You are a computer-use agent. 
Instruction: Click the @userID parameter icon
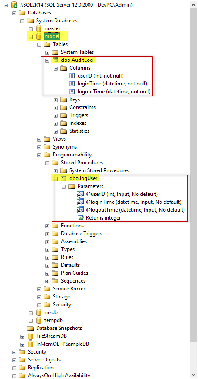[80, 194]
